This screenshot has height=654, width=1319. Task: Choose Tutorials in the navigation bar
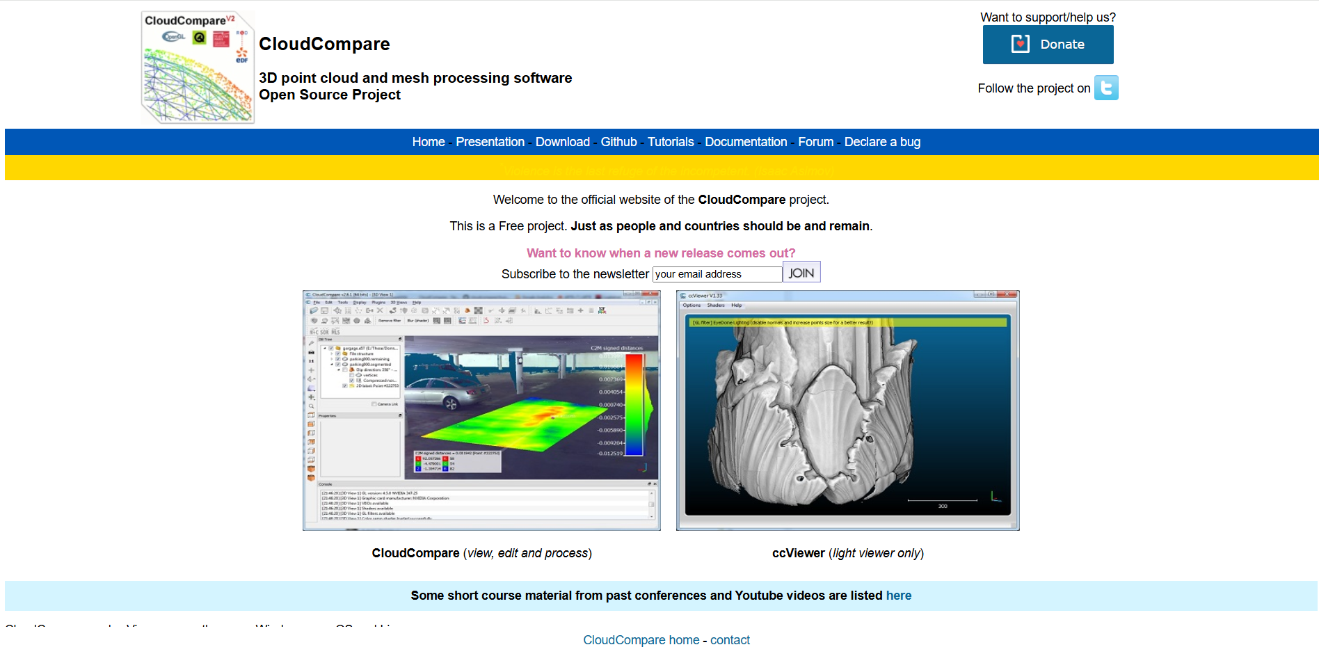[x=671, y=142]
